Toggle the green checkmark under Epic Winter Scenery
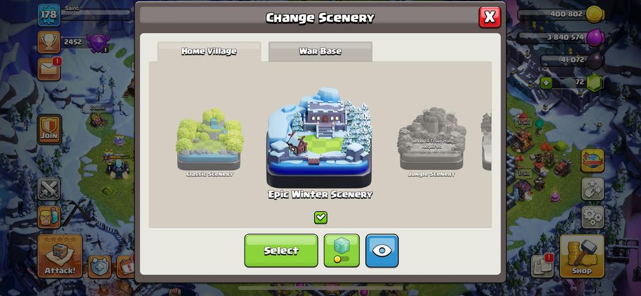Viewport: 641px width, 296px height. coord(320,217)
